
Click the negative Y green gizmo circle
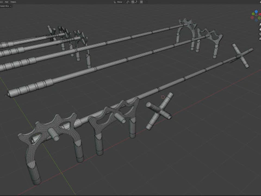pos(259,18)
